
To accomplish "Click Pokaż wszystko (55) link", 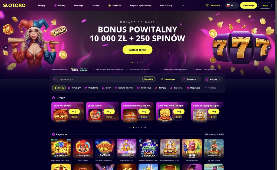I will (x=214, y=134).
